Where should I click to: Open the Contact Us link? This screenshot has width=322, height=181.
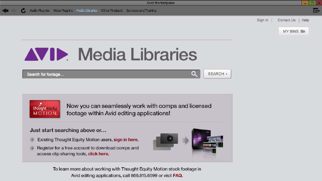[286, 20]
